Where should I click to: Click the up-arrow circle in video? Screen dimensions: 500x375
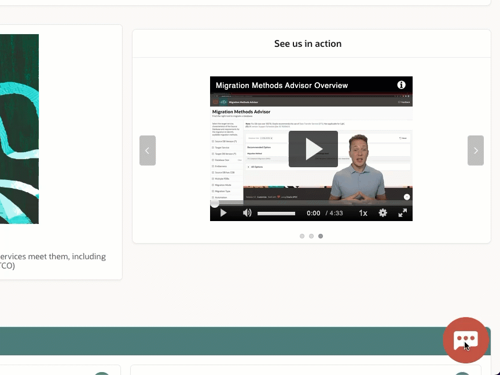click(407, 197)
